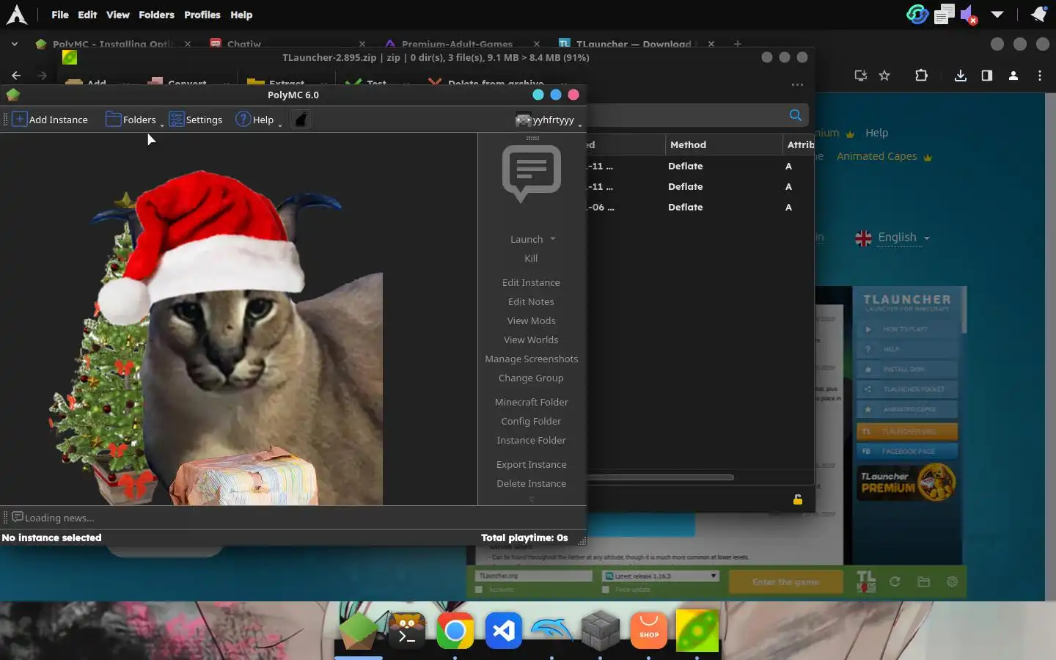Click Delete Instance in PolyMC
Screen dimensions: 1056x660
point(531,483)
